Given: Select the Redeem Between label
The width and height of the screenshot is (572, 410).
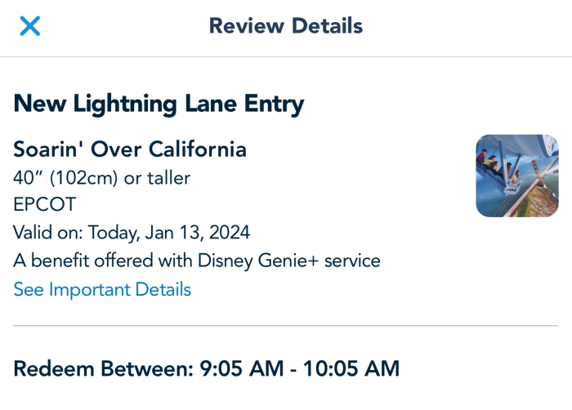Looking at the screenshot, I should click(104, 368).
